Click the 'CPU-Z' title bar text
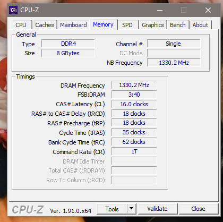Screen dimensions: 223x222 (x=30, y=10)
